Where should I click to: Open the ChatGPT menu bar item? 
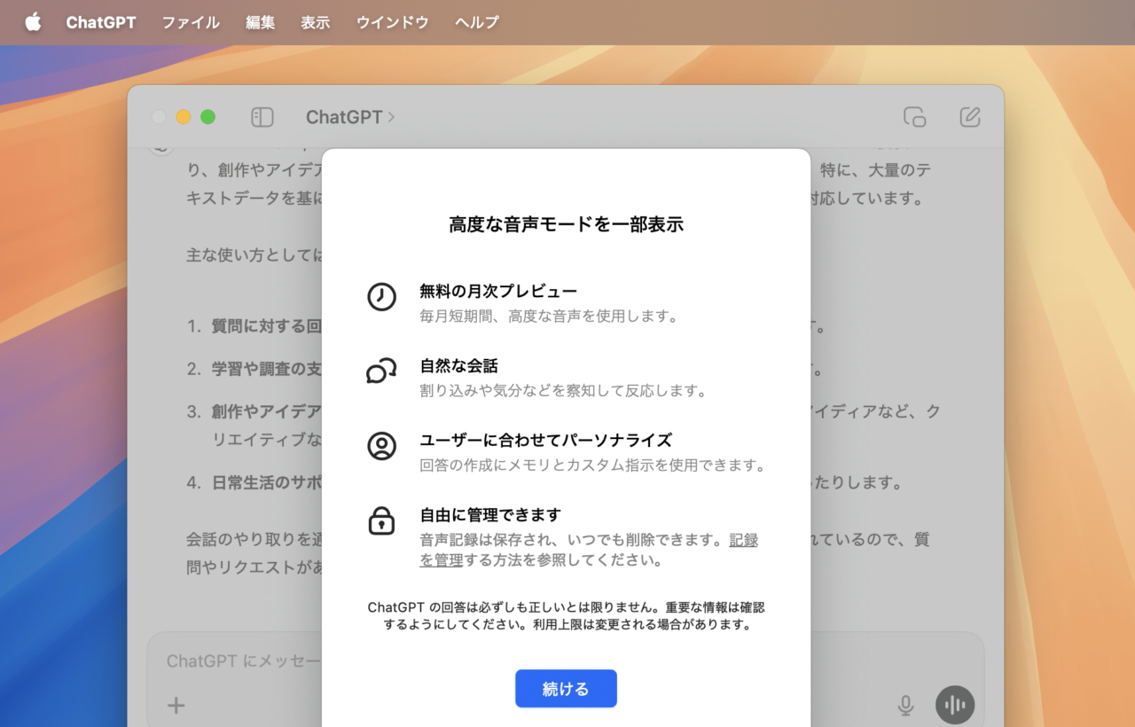click(x=101, y=22)
